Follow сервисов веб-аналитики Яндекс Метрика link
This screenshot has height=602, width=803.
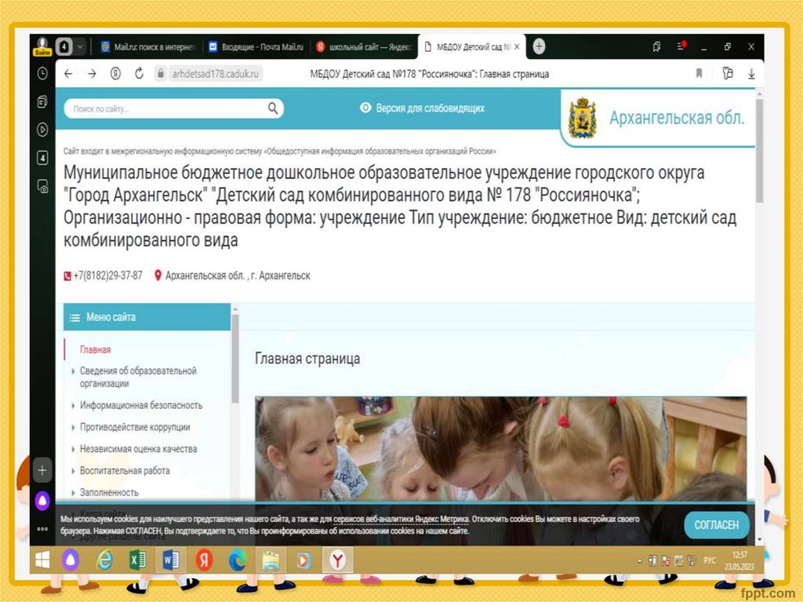401,519
